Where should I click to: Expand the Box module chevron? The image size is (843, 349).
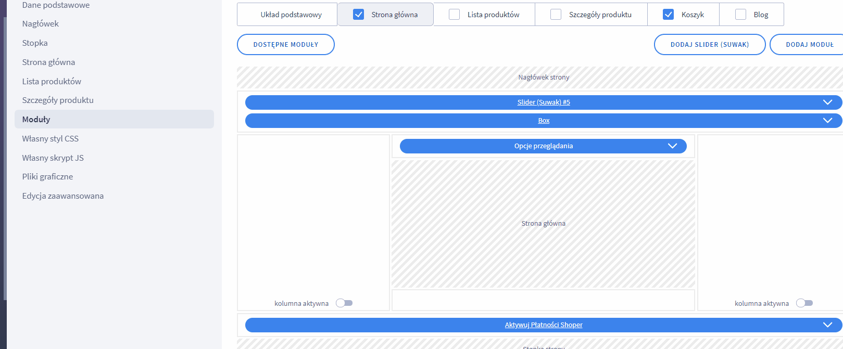point(827,121)
